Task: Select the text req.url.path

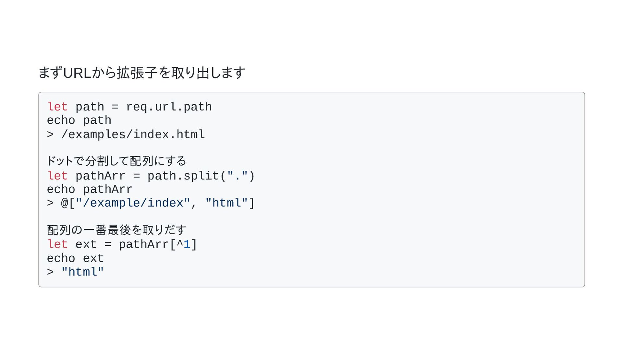Action: click(169, 107)
